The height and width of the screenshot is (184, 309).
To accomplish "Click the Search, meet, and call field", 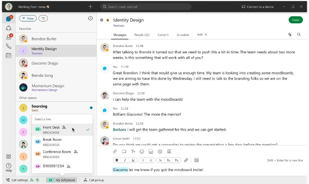I will click(x=146, y=7).
